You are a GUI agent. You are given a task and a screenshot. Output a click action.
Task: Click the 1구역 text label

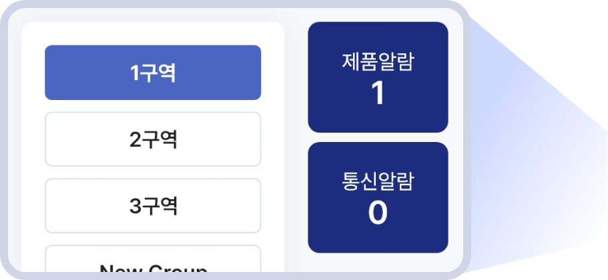(x=154, y=73)
